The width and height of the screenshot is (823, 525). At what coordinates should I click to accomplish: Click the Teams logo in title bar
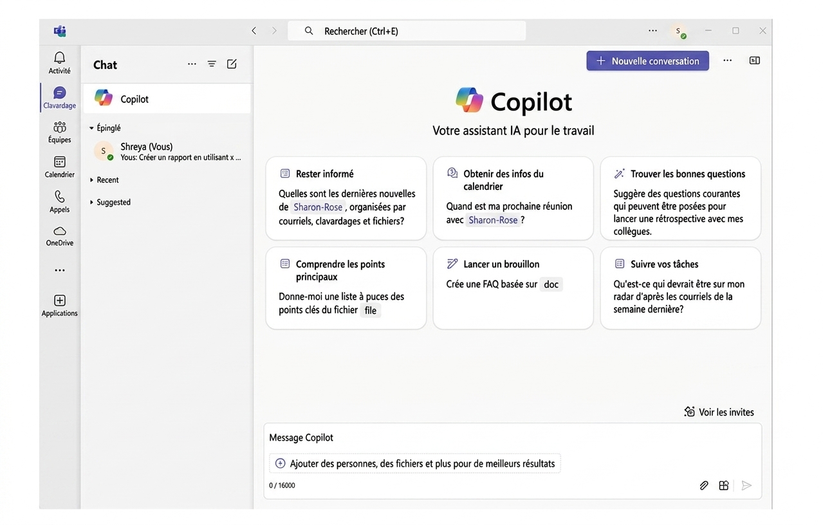(x=60, y=31)
